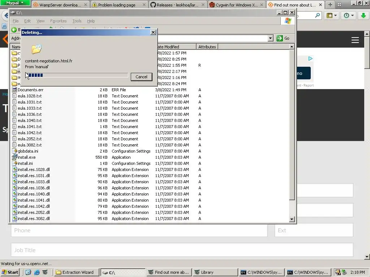Viewport: 370px width, 277px height.
Task: Select the globdata.ini file icon
Action: (14, 151)
